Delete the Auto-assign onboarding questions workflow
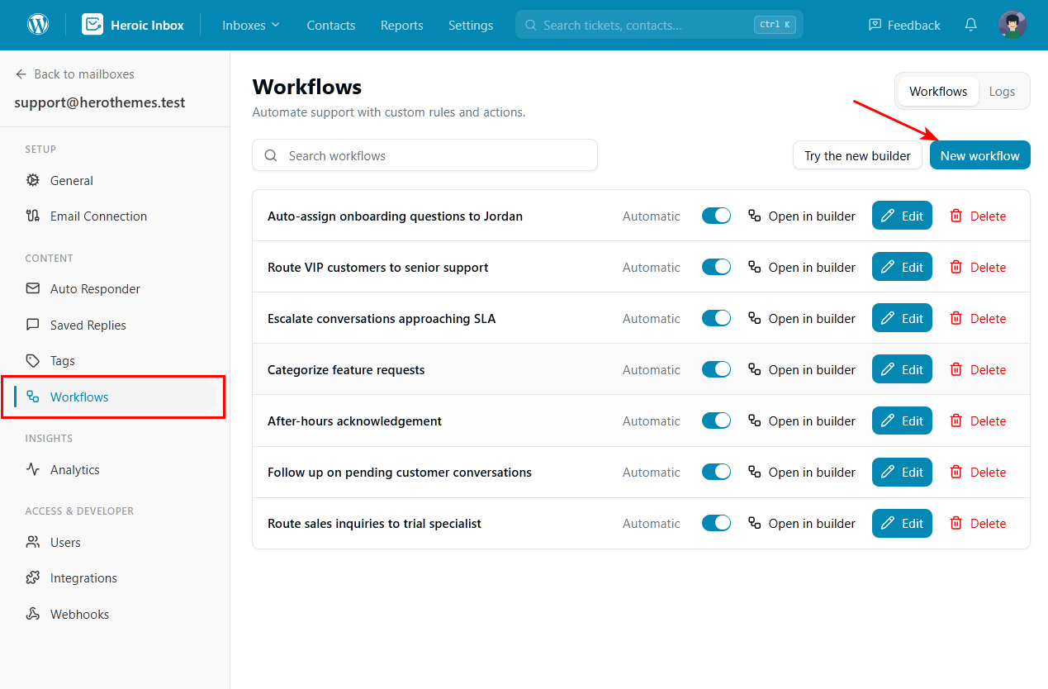Screen dimensions: 1048x689 click(978, 216)
